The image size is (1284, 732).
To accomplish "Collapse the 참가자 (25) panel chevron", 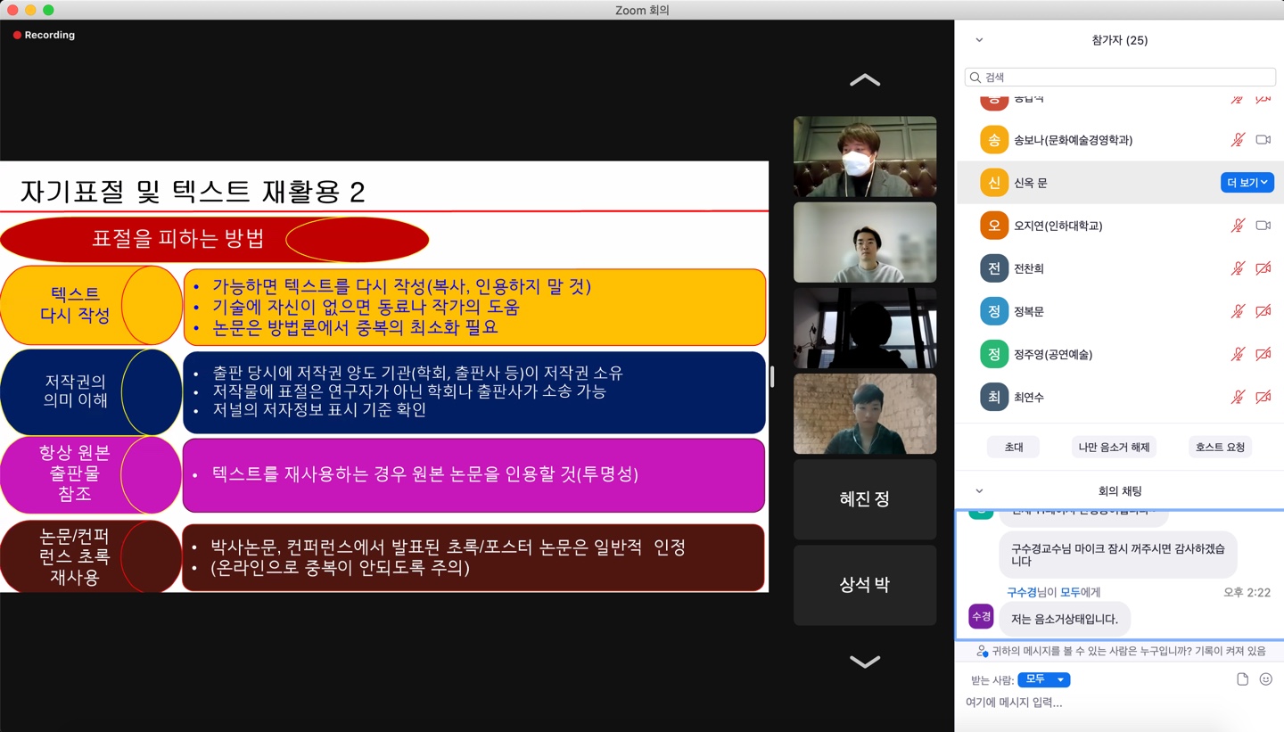I will click(x=979, y=40).
